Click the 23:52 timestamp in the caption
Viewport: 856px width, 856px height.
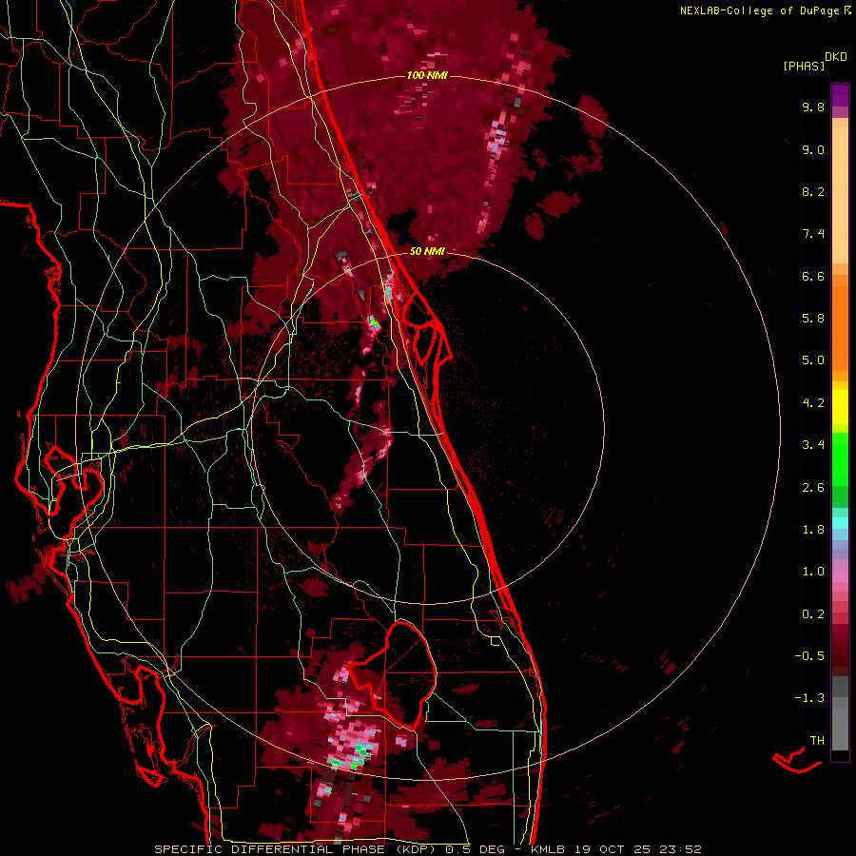680,849
